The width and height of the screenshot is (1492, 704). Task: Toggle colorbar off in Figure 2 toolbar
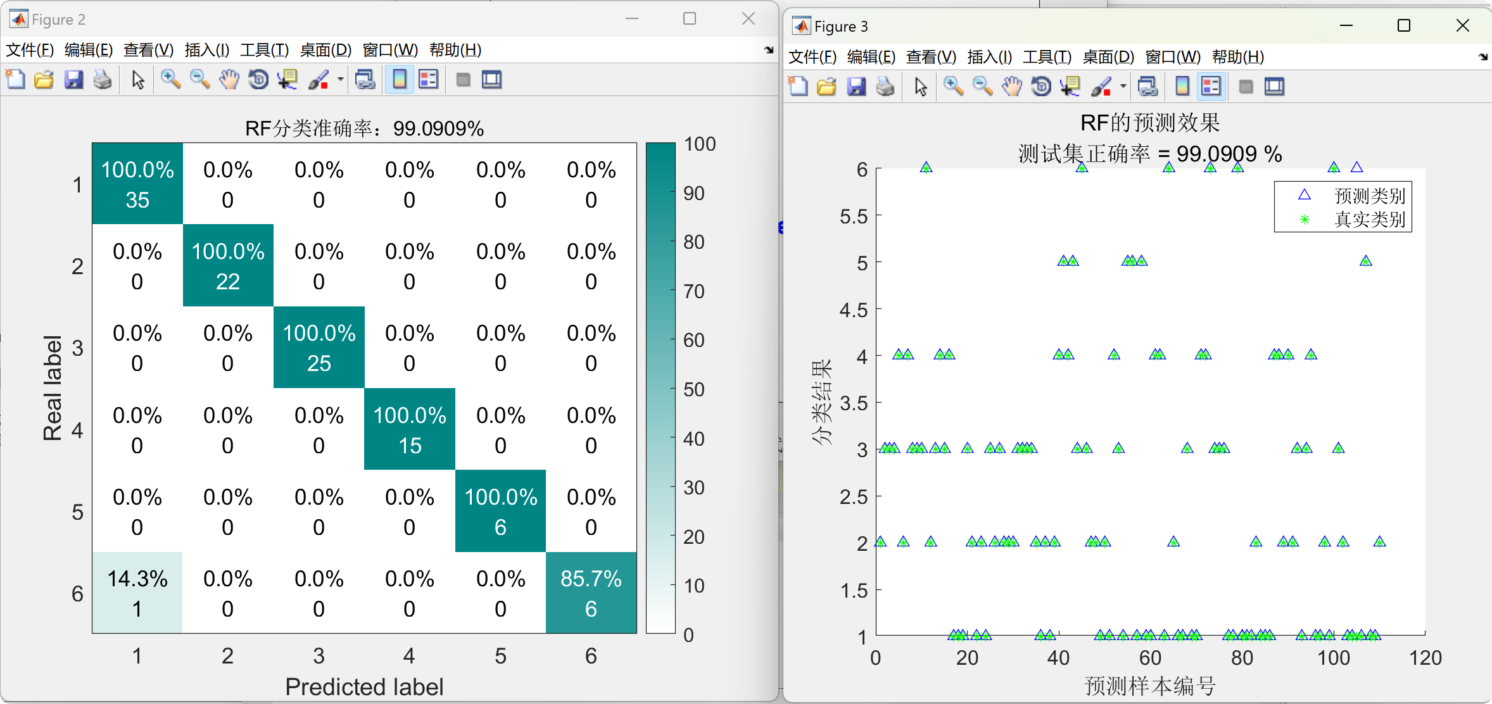pos(400,80)
